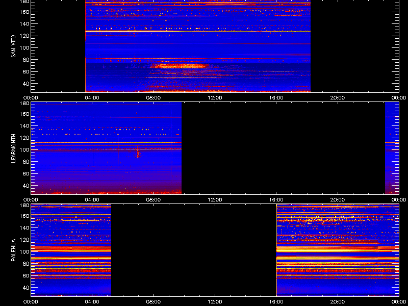Select the 60 frequency tick on San Vito axis

(27, 71)
